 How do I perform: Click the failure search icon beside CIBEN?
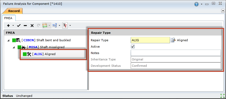coord(18,40)
